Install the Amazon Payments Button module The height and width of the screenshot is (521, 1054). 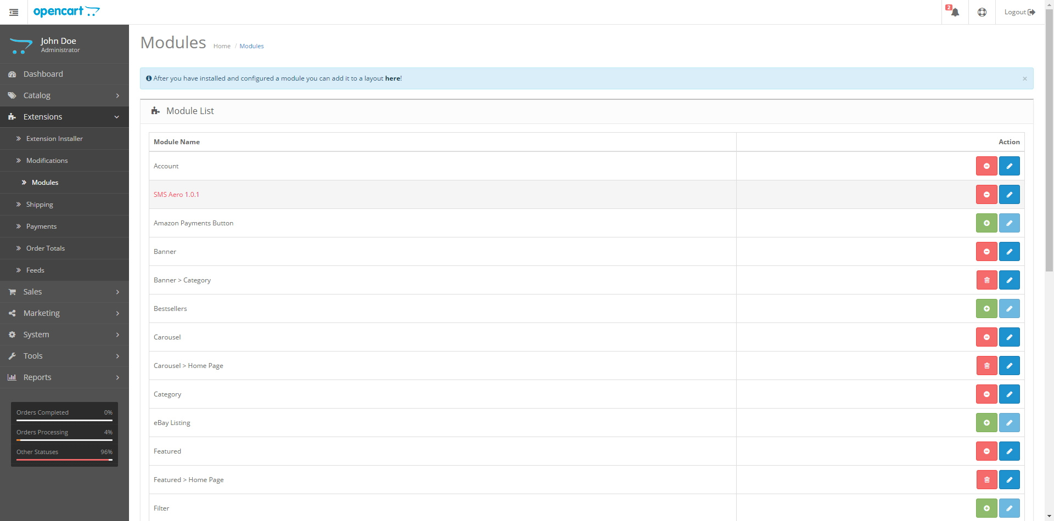(986, 223)
